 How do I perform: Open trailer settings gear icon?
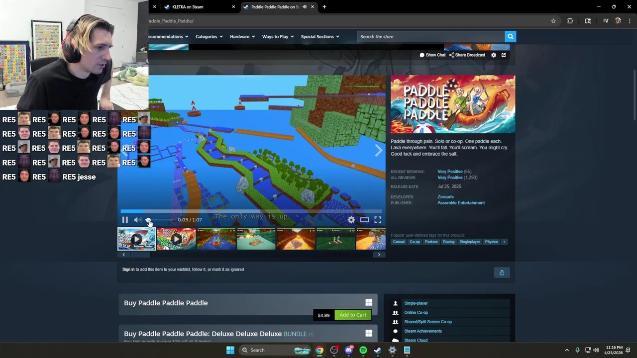point(351,220)
